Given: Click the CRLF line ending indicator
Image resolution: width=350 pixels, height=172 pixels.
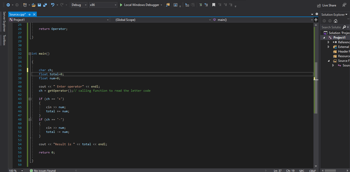Looking at the screenshot, I should [312, 170].
